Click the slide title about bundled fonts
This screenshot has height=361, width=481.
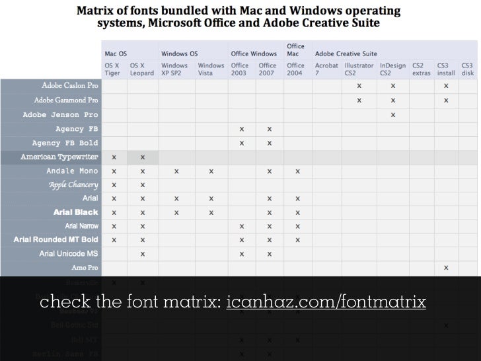click(x=239, y=17)
